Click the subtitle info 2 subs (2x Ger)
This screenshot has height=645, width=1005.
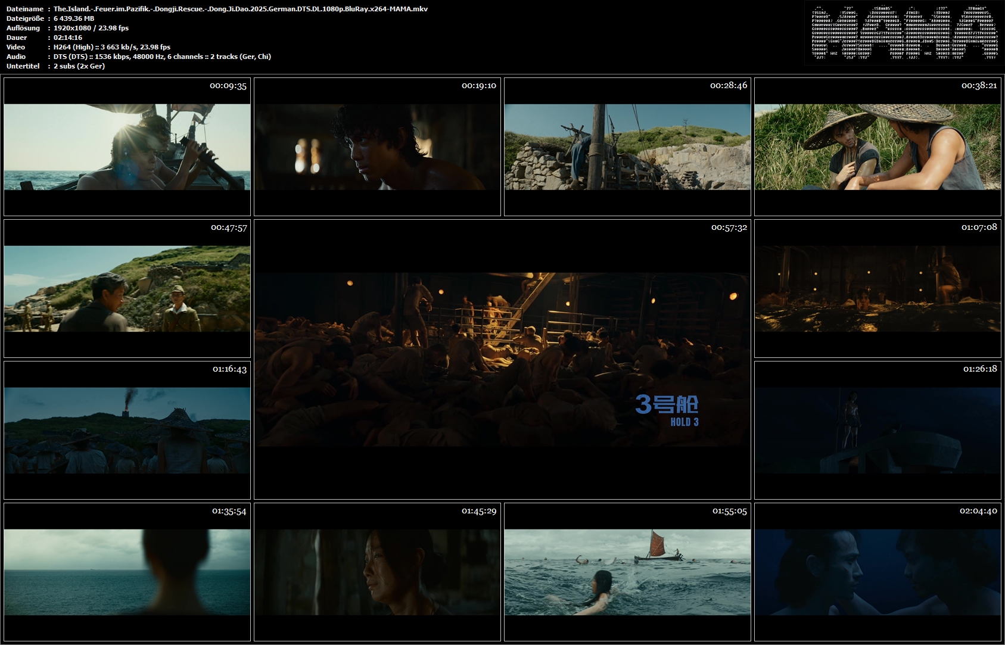pos(79,66)
